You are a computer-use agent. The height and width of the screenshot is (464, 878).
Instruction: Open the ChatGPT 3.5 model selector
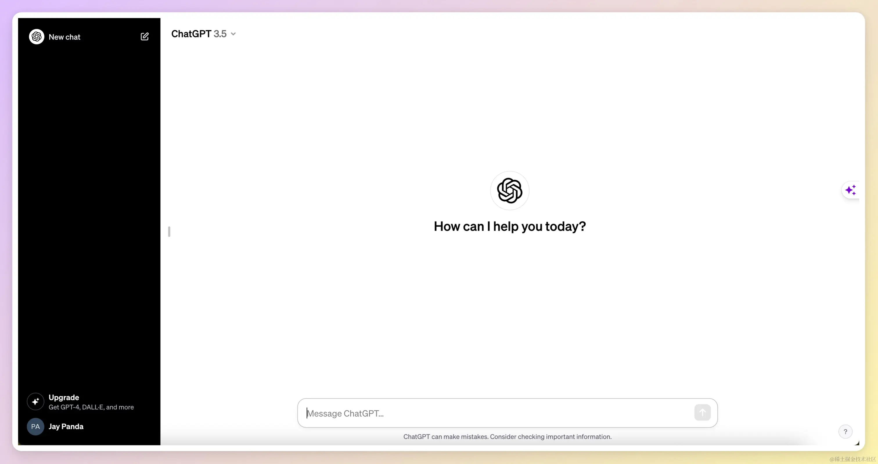[x=199, y=34]
